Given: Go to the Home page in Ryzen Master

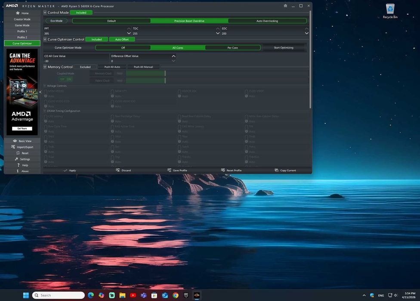Looking at the screenshot, I should tap(22, 13).
